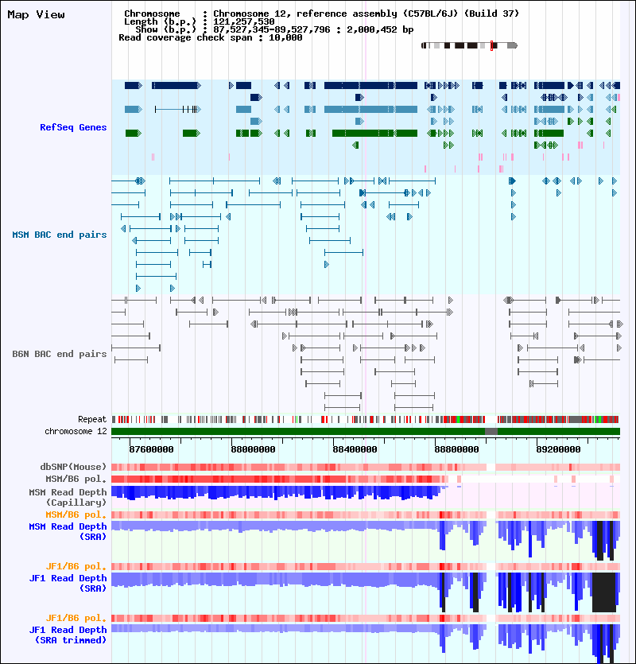Screen dimensions: 636x664
Task: Click the gray gap in chromosome 12 bar
Action: [491, 432]
